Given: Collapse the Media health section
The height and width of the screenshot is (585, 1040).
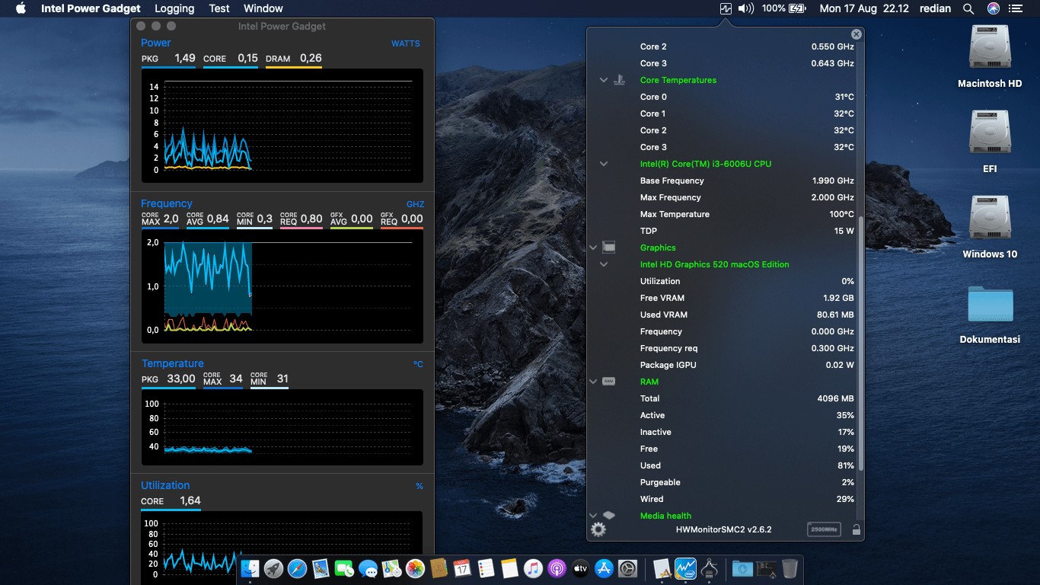Looking at the screenshot, I should [593, 516].
